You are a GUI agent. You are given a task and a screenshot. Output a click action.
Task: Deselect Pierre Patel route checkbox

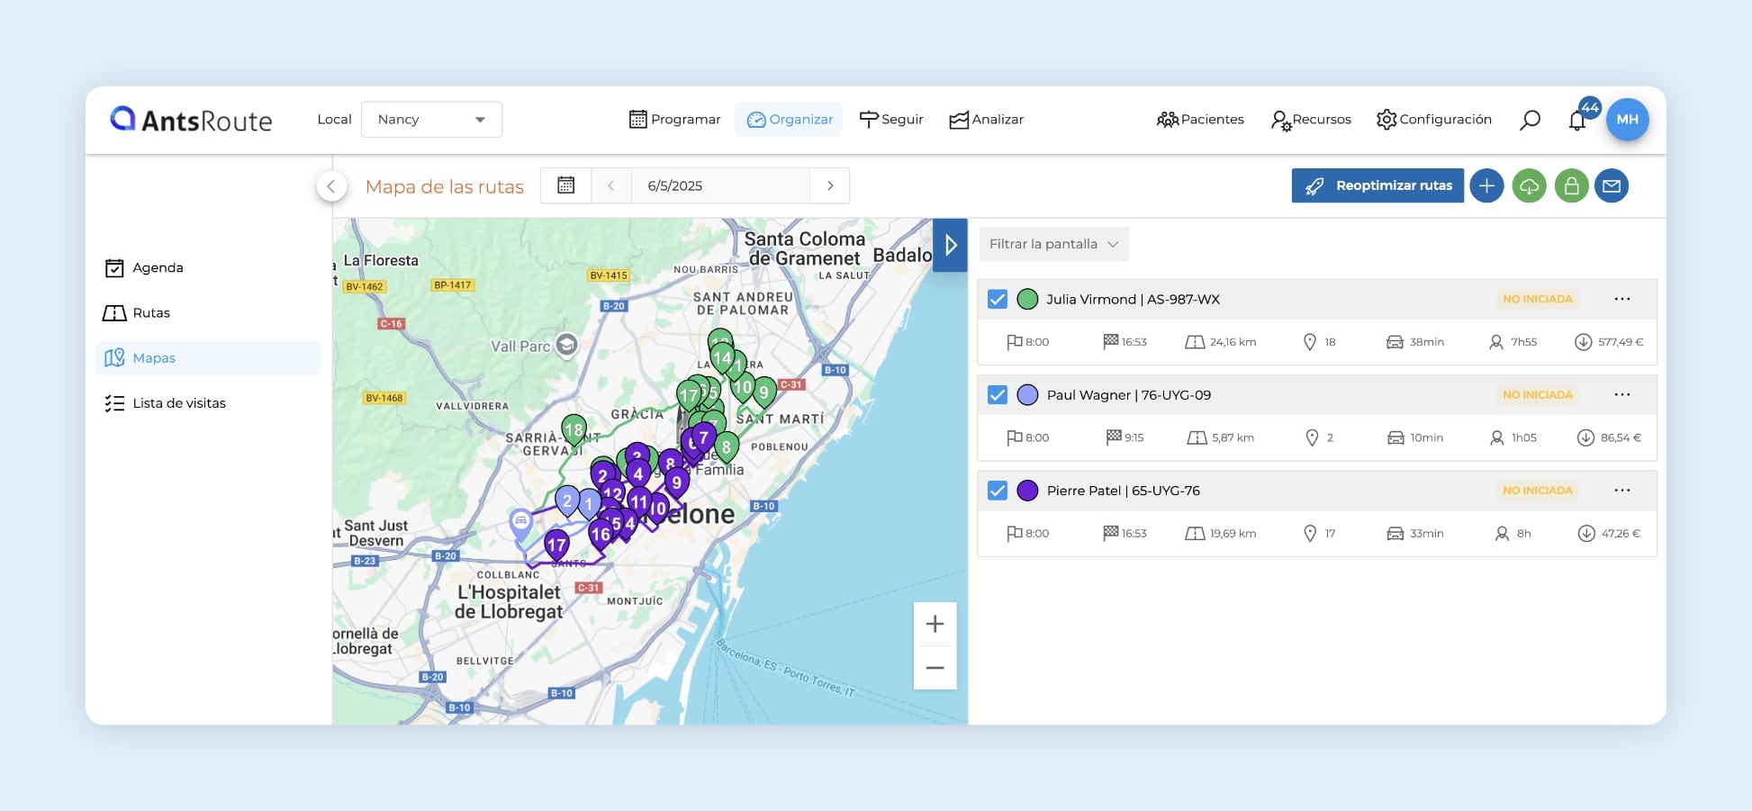pyautogui.click(x=998, y=491)
